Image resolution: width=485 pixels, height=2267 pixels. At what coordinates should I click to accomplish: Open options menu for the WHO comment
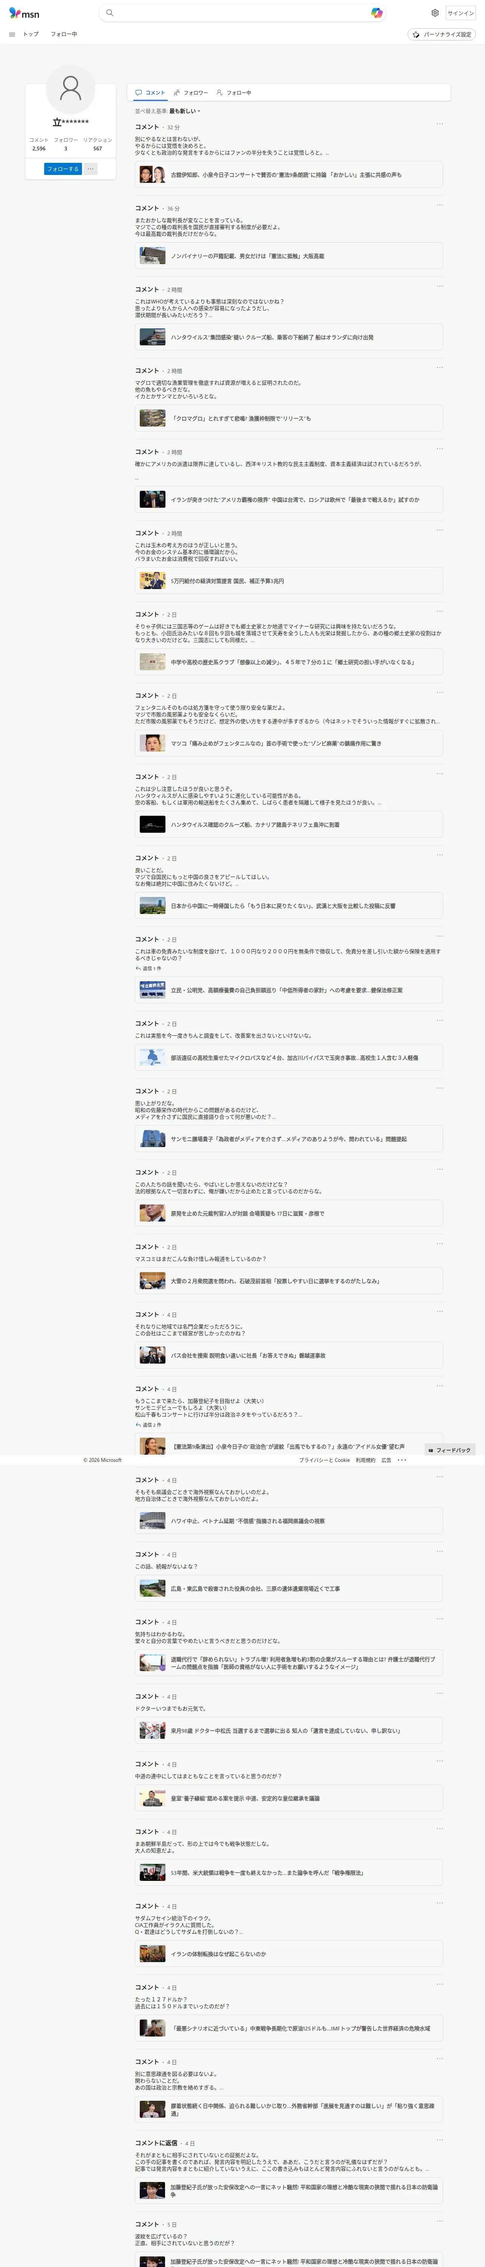pyautogui.click(x=439, y=286)
